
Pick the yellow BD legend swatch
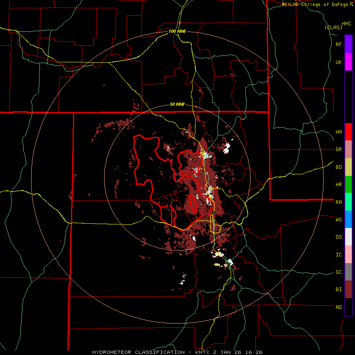(x=348, y=167)
